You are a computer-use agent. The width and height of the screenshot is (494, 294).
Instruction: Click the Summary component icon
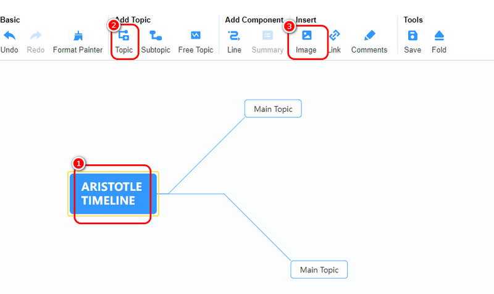[267, 35]
